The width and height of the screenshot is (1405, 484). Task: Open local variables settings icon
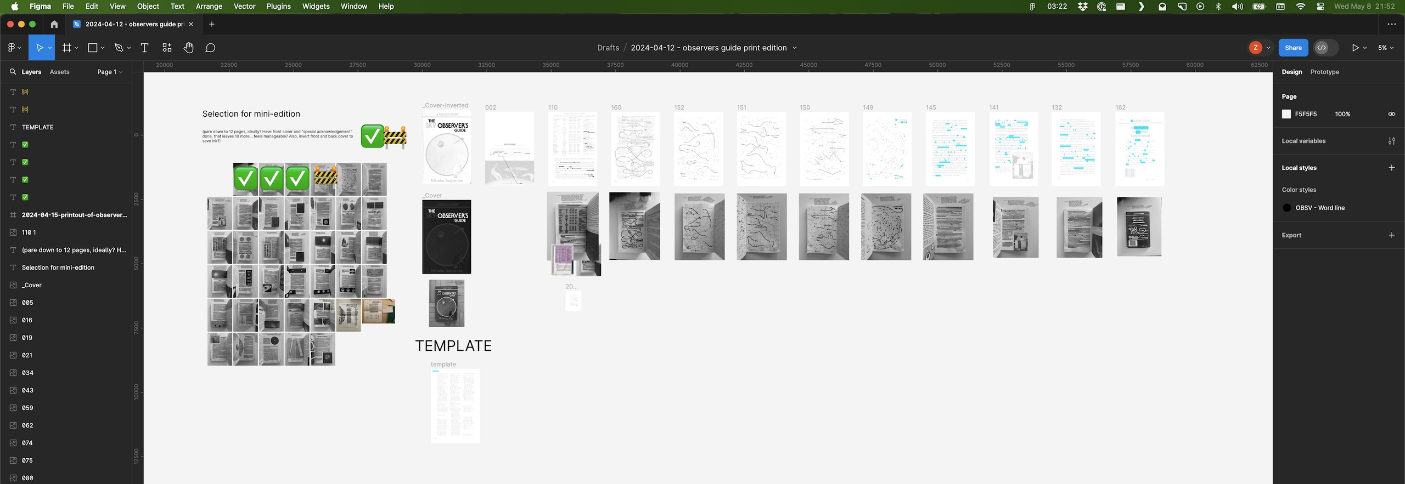[x=1391, y=141]
